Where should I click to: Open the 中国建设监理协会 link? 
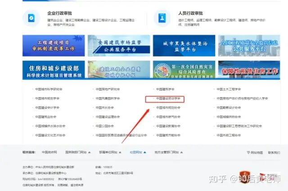[x=108, y=117]
